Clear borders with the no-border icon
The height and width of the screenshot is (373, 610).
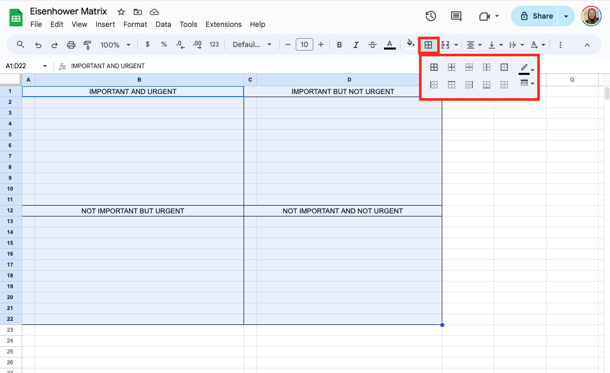point(504,85)
